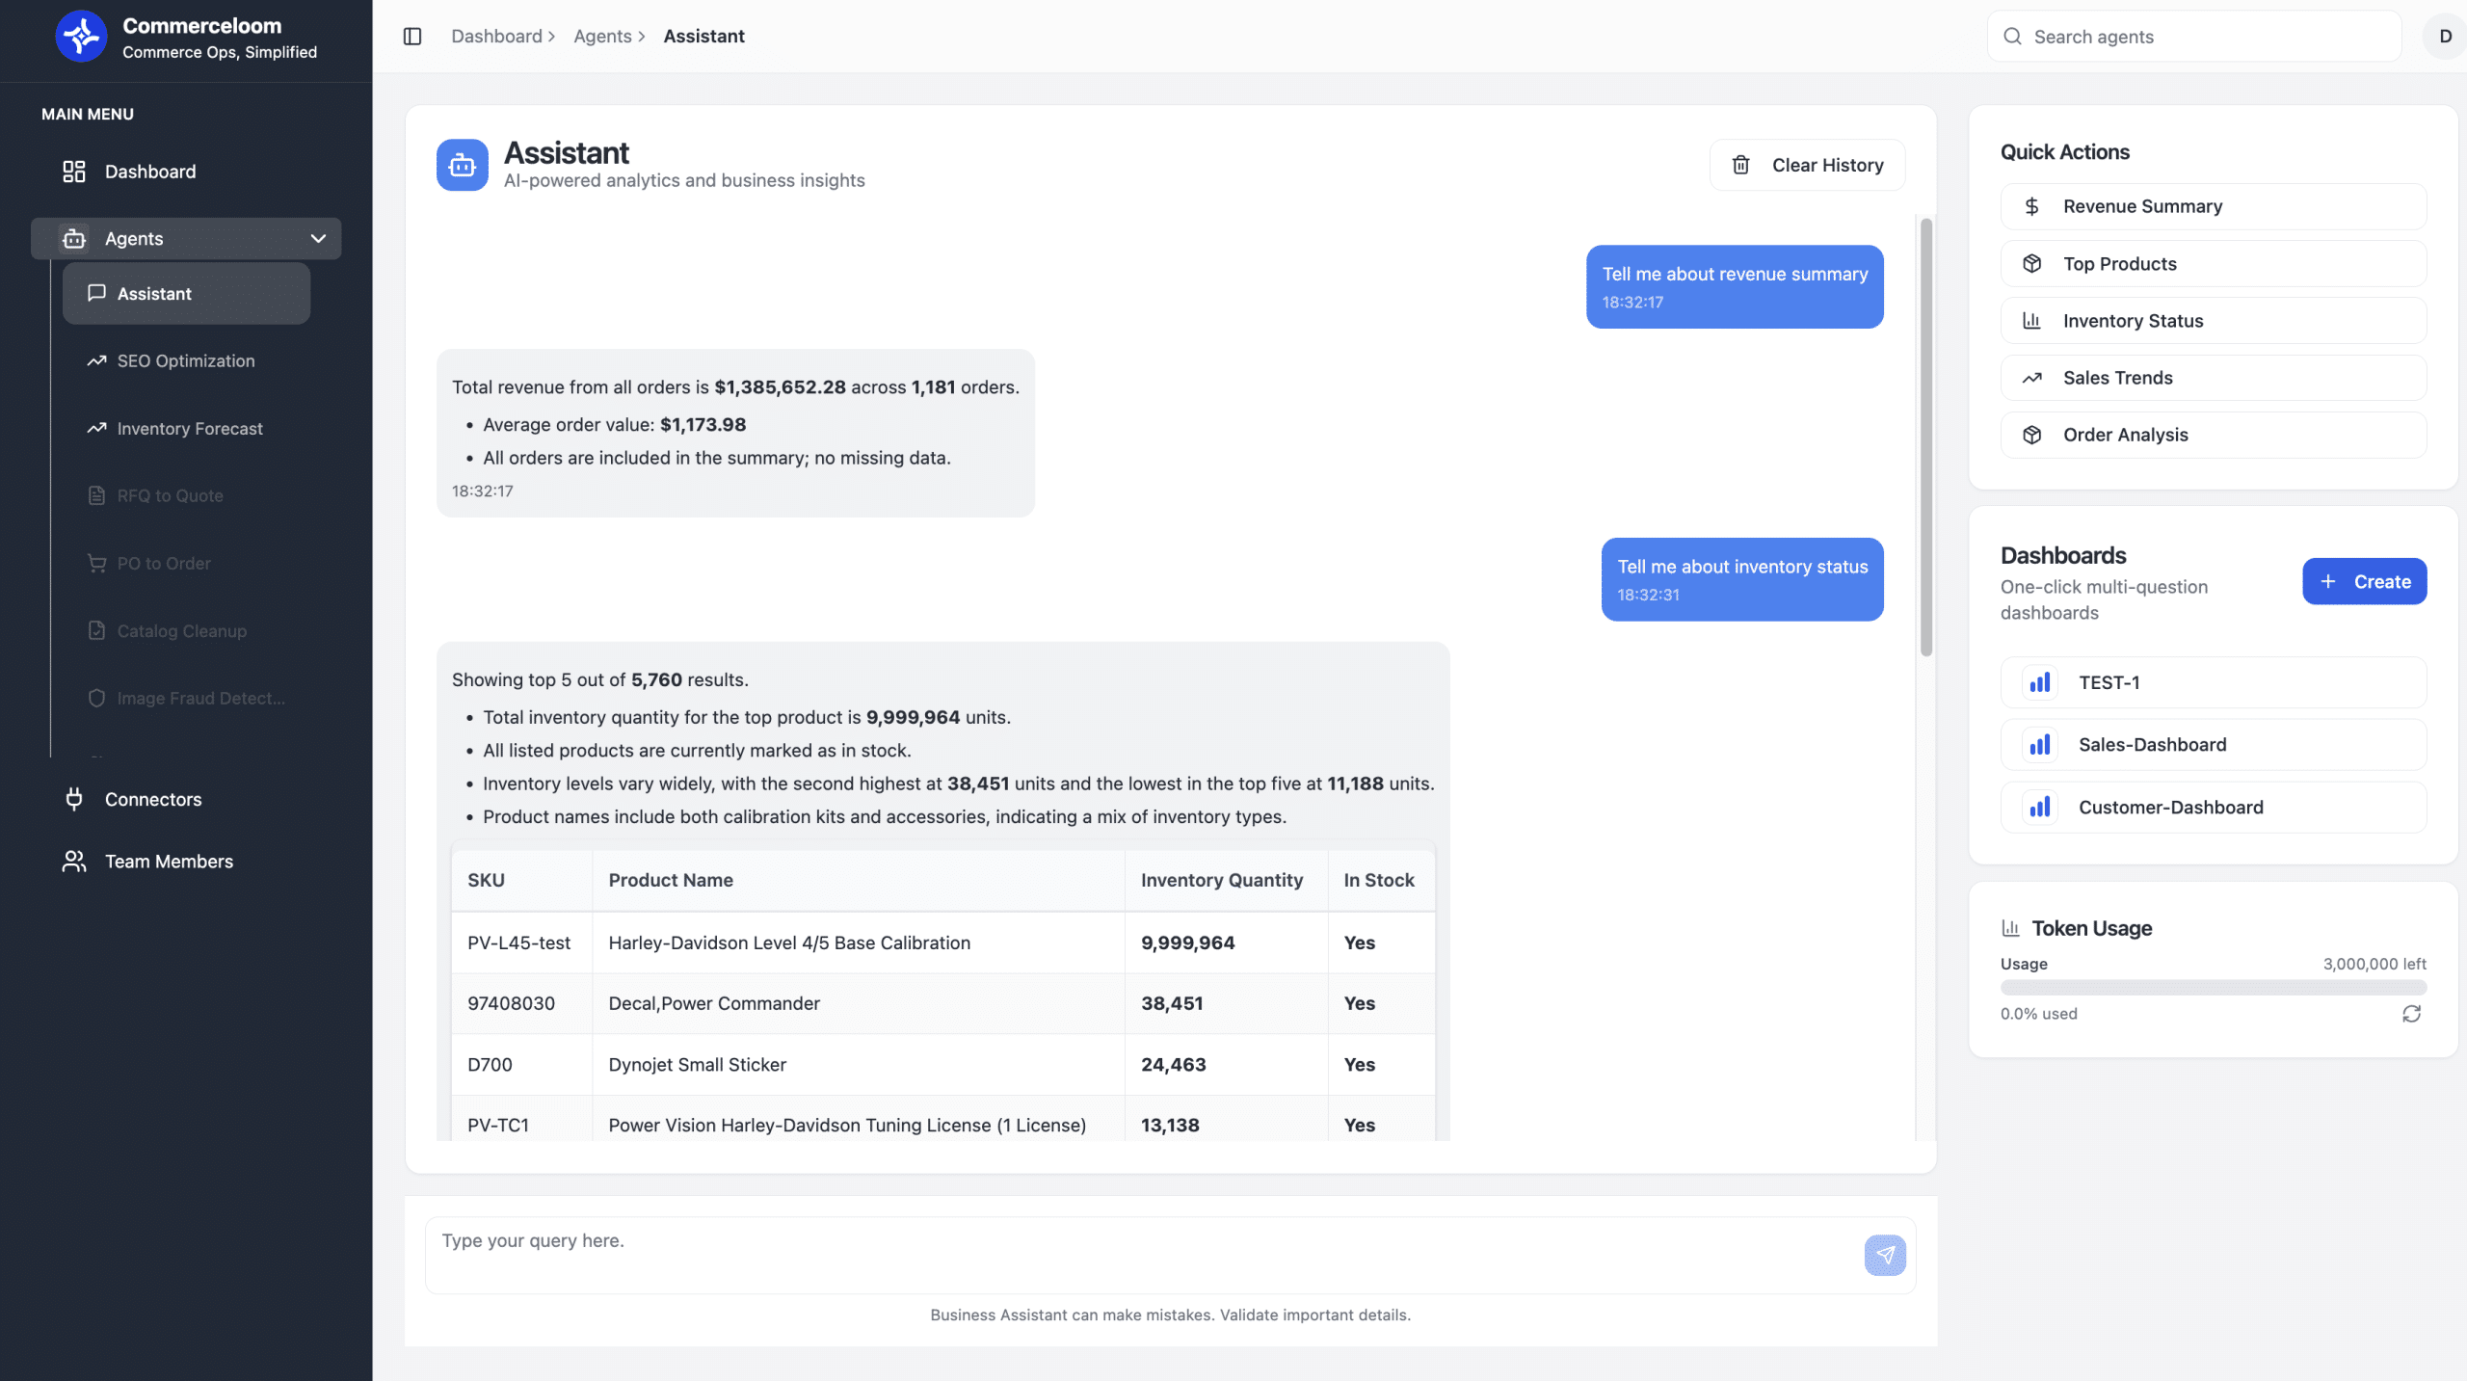Toggle the sidebar panel icon
The image size is (2467, 1381).
pos(412,37)
